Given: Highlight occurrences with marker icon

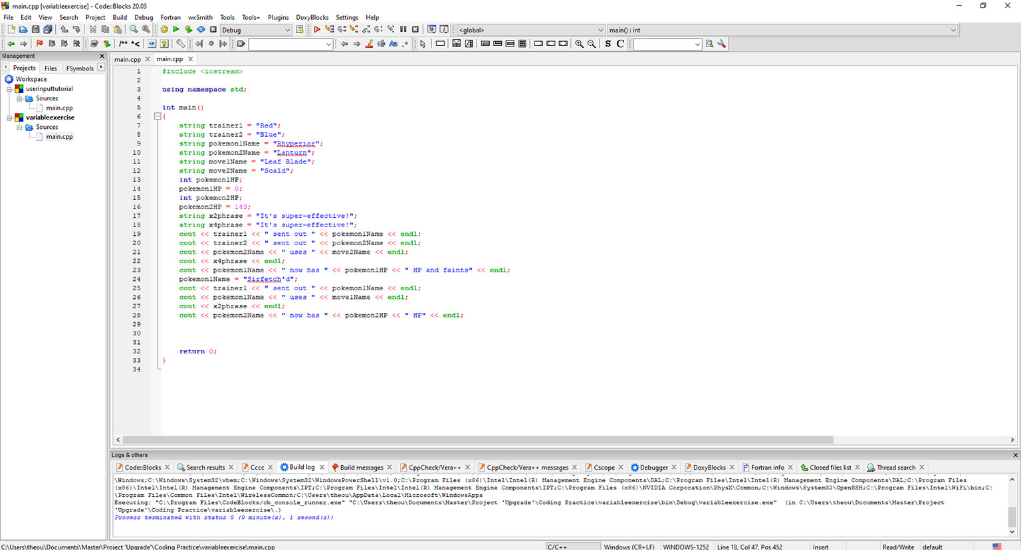Looking at the screenshot, I should (369, 44).
